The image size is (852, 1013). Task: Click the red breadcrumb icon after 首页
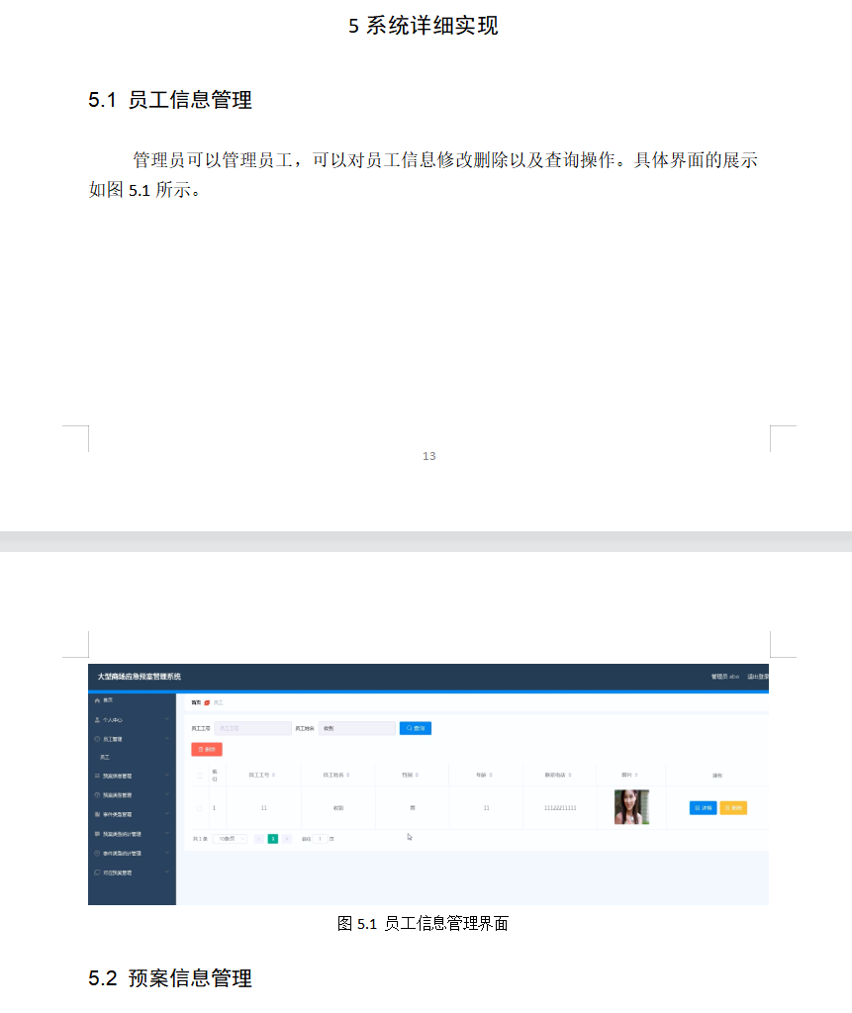pos(205,704)
